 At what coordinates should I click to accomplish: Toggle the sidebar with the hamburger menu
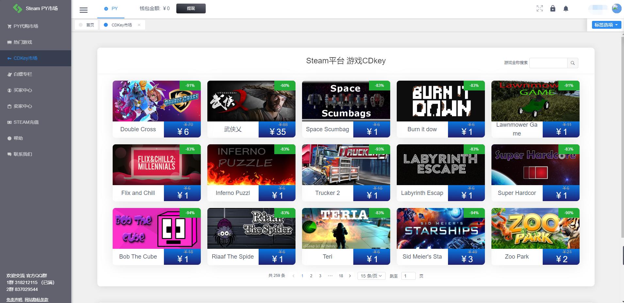(84, 10)
